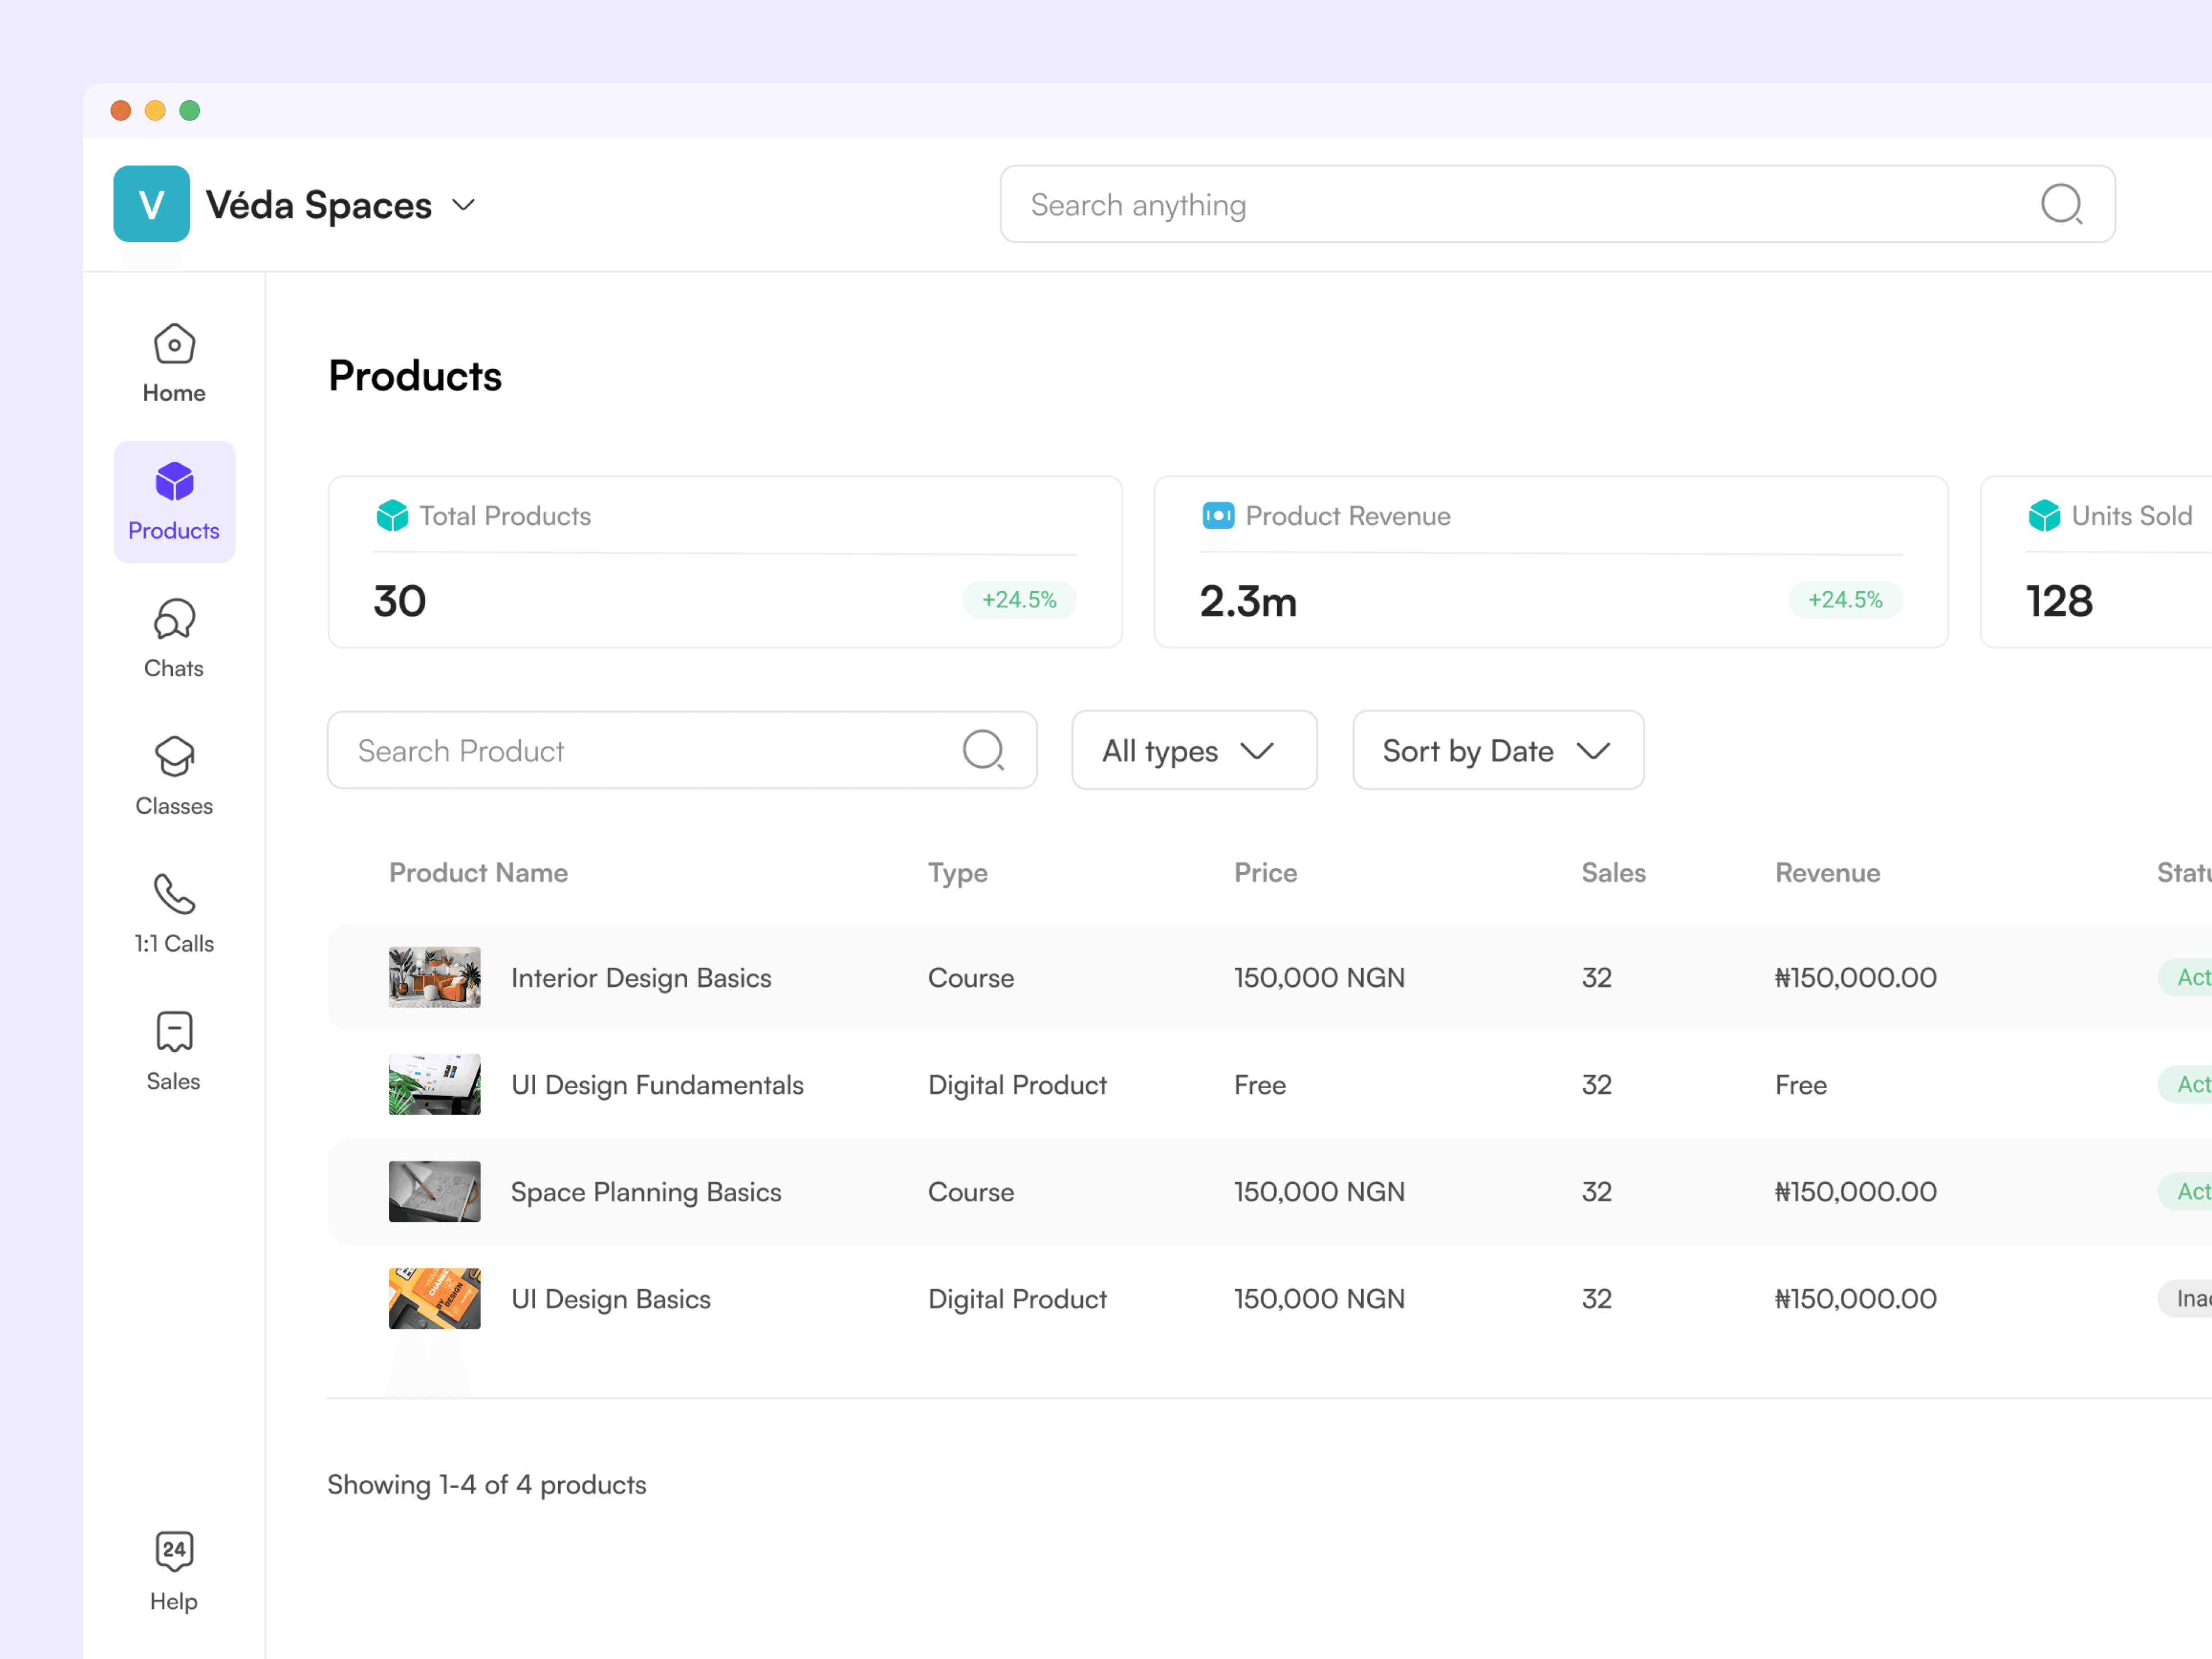The width and height of the screenshot is (2212, 1659).
Task: Click the UI Design Basics orange thumbnail
Action: tap(434, 1298)
